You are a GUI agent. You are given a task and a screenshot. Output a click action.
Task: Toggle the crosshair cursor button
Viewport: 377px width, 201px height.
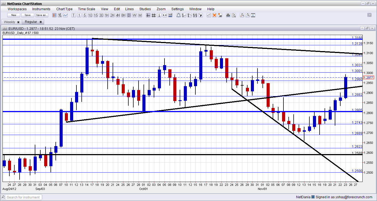point(148,15)
